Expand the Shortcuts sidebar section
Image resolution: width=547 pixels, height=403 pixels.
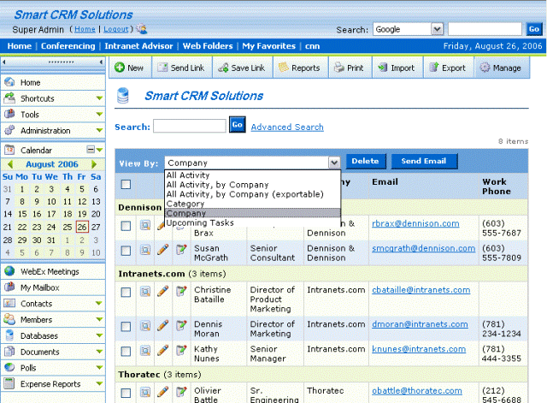99,98
